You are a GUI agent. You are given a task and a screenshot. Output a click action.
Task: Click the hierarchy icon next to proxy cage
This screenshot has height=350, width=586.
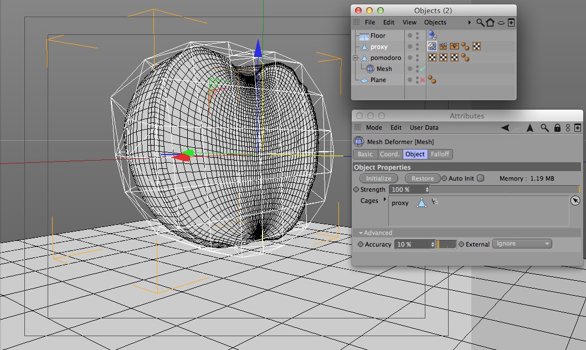tap(435, 202)
